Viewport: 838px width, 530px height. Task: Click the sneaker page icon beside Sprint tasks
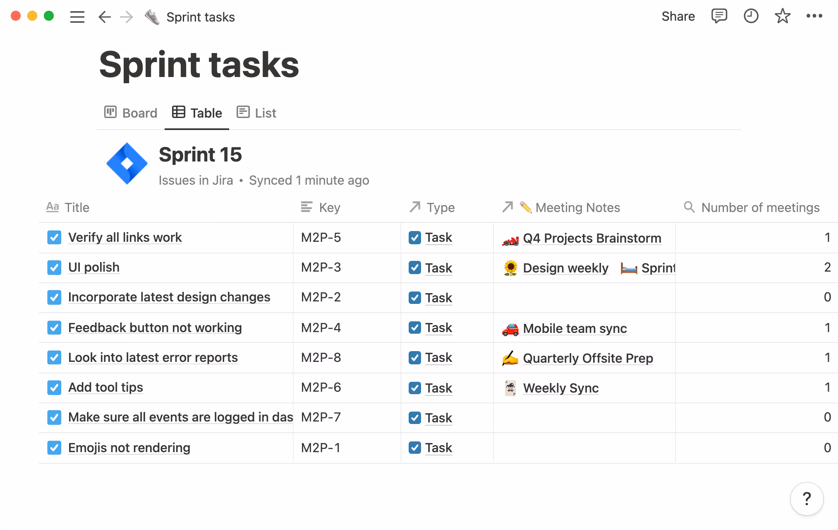pyautogui.click(x=151, y=17)
